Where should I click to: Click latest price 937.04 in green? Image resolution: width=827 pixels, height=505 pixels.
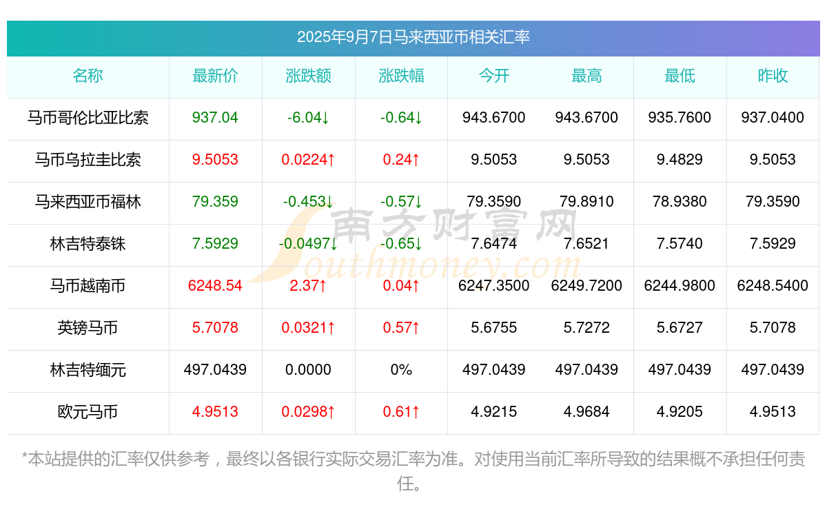tap(215, 118)
